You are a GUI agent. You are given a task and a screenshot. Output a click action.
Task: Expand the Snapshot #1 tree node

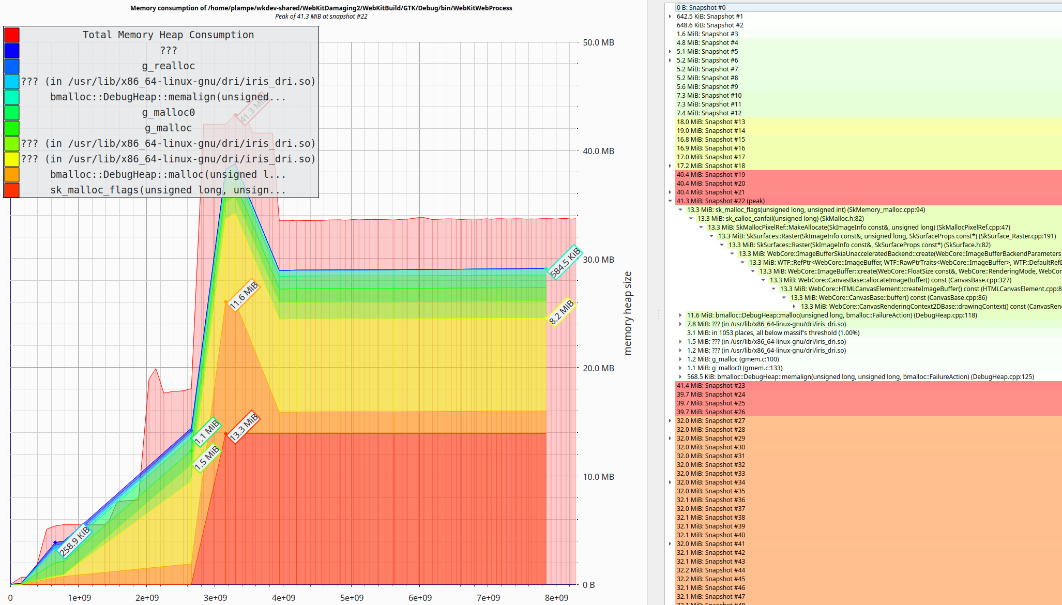point(670,17)
